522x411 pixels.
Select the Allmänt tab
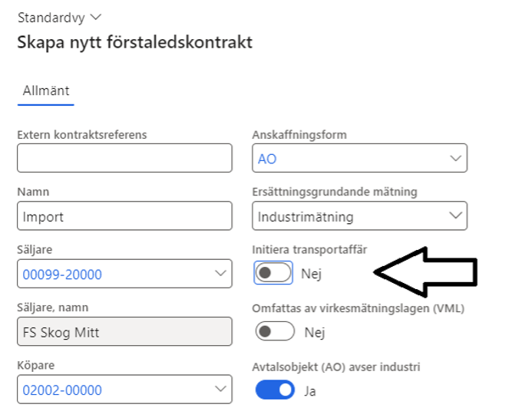pos(46,90)
